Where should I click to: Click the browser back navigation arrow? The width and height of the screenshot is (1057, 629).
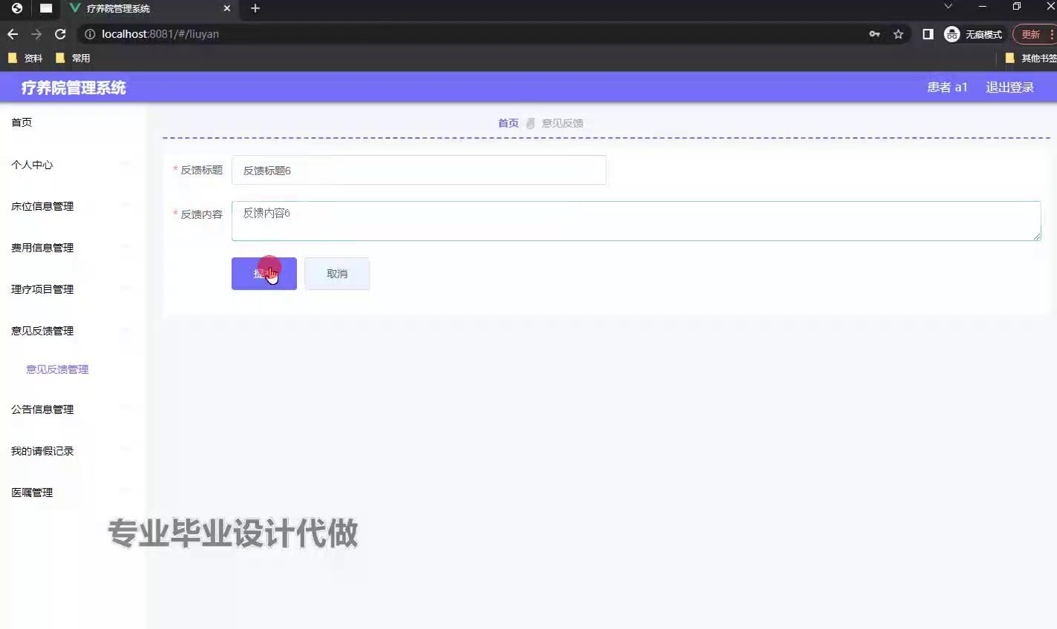[12, 33]
